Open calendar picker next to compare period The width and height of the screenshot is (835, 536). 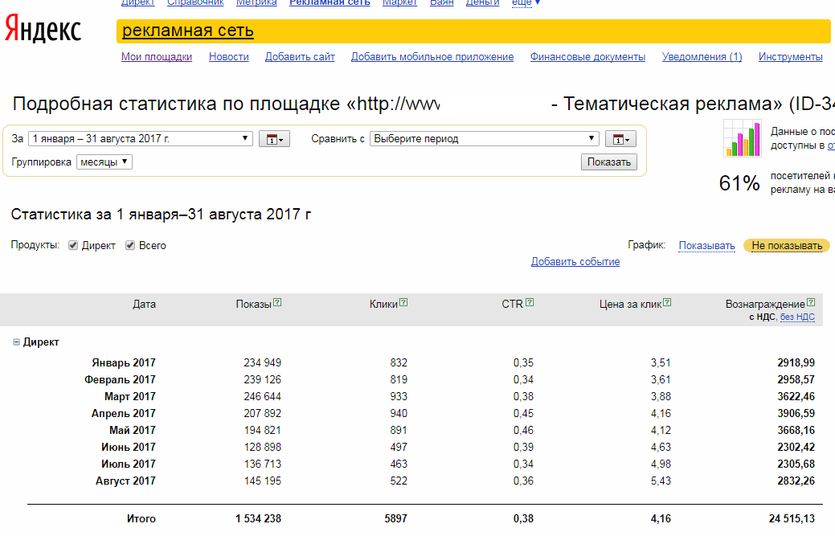(620, 139)
